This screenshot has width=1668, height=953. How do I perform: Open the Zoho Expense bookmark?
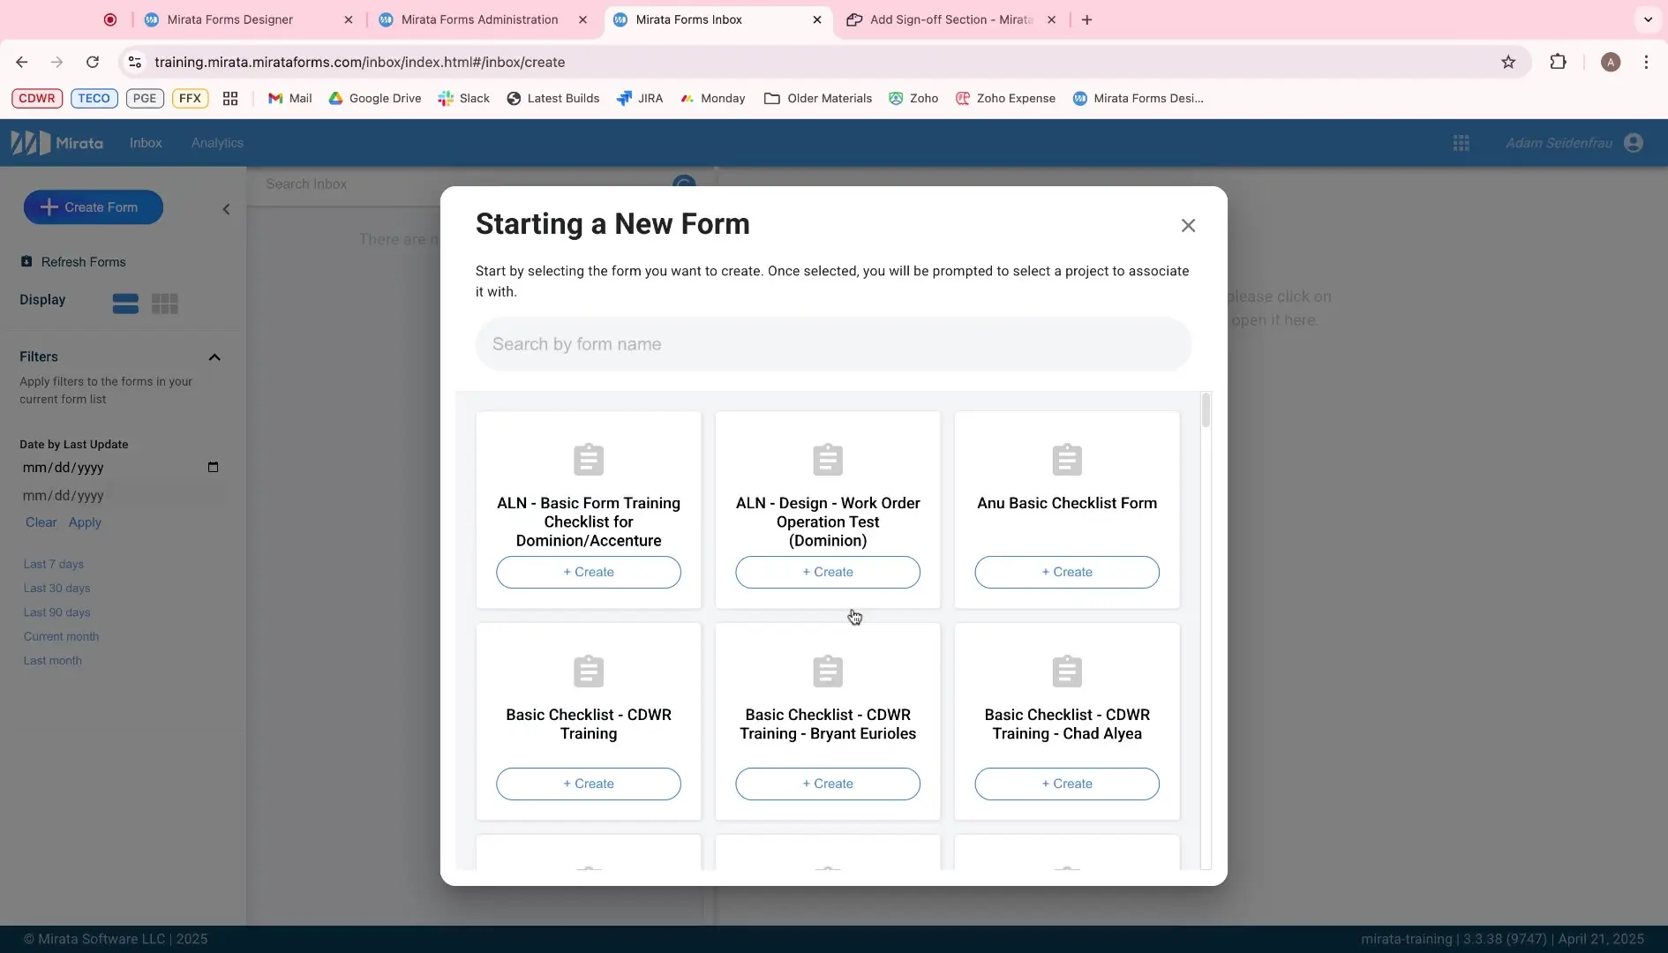(1006, 98)
